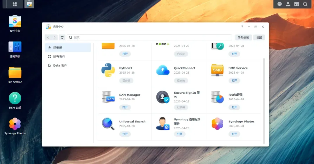
Task: Click the 存储管理器 package icon
Action: [x=217, y=97]
